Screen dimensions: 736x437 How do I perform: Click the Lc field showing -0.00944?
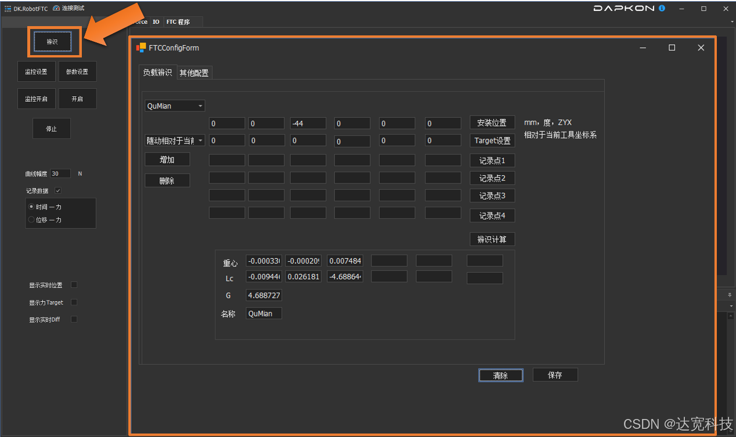264,276
